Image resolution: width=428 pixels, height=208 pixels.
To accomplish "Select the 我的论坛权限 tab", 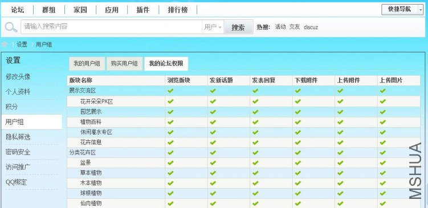I will click(166, 64).
